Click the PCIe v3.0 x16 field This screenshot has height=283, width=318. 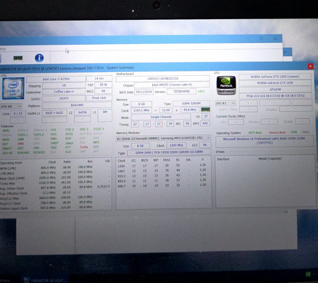pos(275,96)
